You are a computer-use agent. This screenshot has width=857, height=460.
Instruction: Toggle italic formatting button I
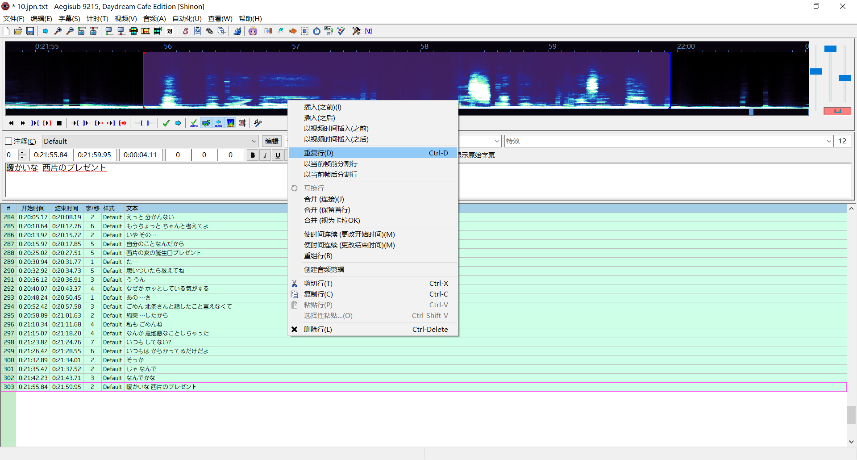coord(265,155)
